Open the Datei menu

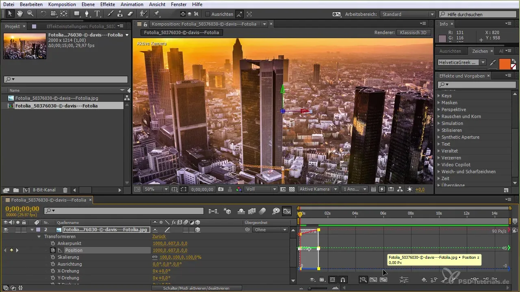click(9, 4)
